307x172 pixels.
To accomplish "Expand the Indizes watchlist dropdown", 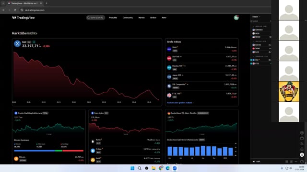I will pos(256,17).
